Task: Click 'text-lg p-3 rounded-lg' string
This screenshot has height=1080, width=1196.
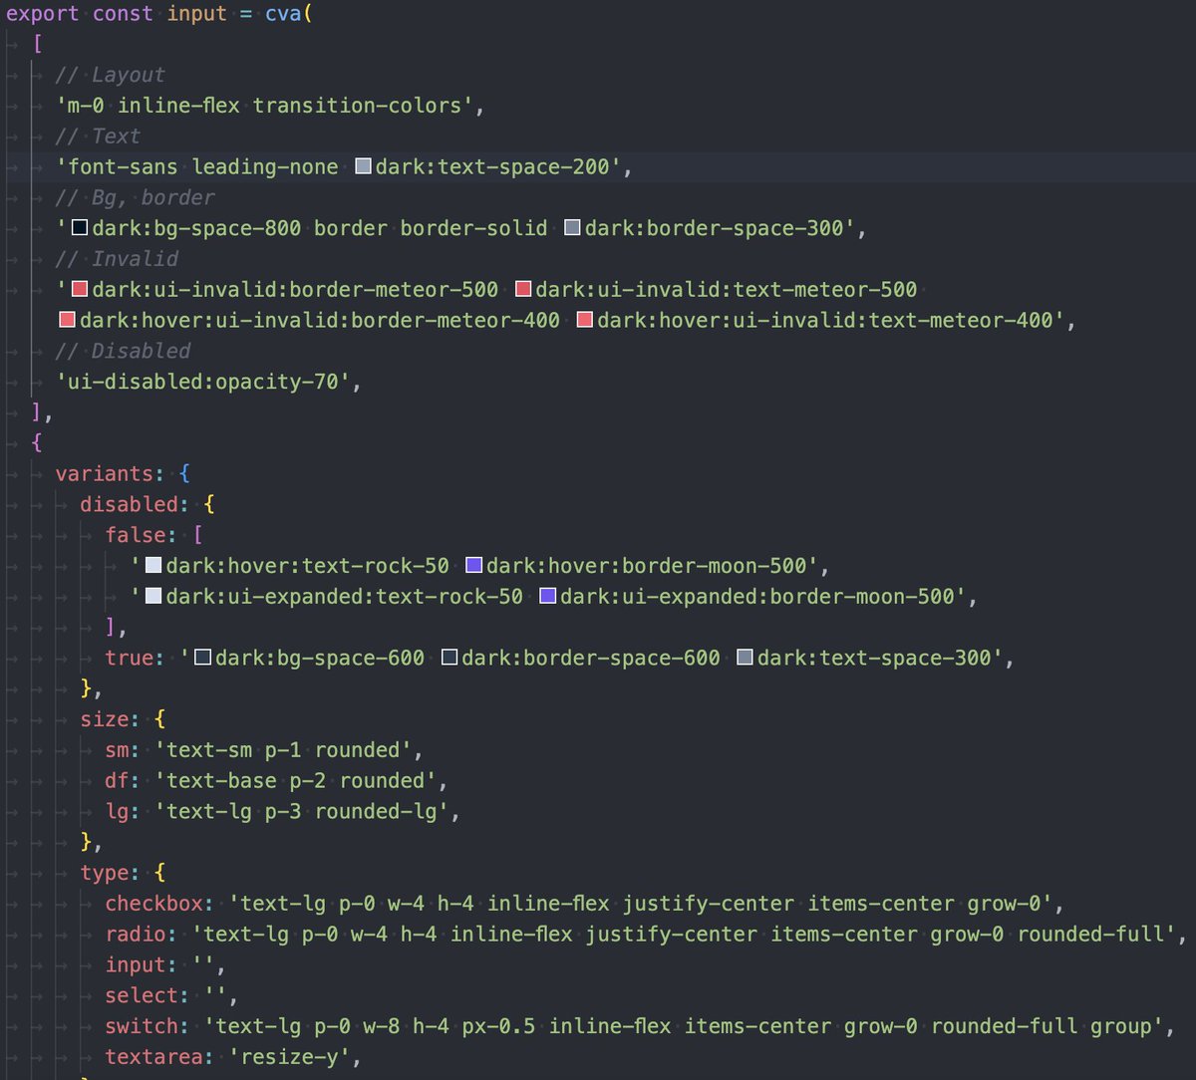Action: [x=301, y=811]
